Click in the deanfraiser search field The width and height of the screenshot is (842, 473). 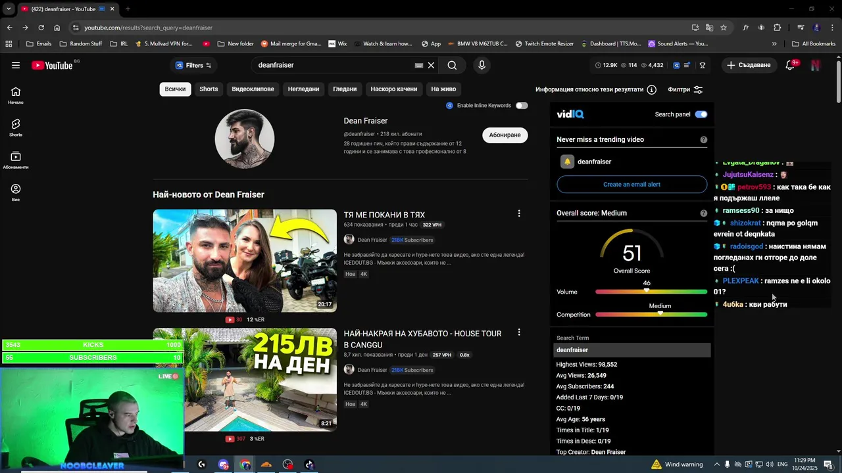click(332, 65)
